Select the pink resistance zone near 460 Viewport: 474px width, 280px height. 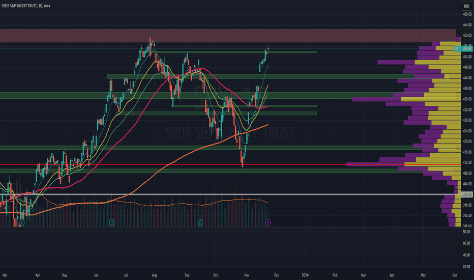(228, 36)
